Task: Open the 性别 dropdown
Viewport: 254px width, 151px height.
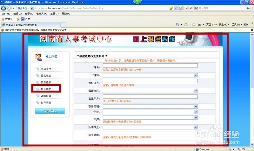Action: point(150,75)
